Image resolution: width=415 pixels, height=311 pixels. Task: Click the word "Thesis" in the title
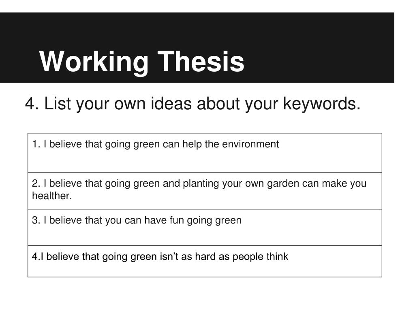point(201,62)
